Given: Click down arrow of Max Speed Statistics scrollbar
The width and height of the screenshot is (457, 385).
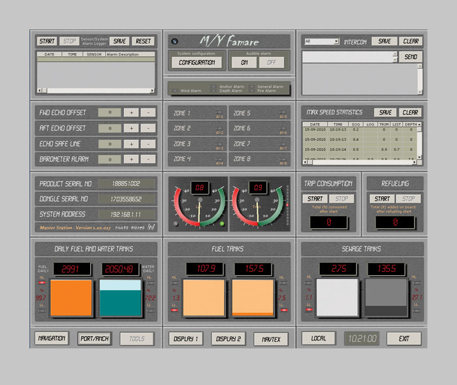Looking at the screenshot, I should pyautogui.click(x=419, y=158).
